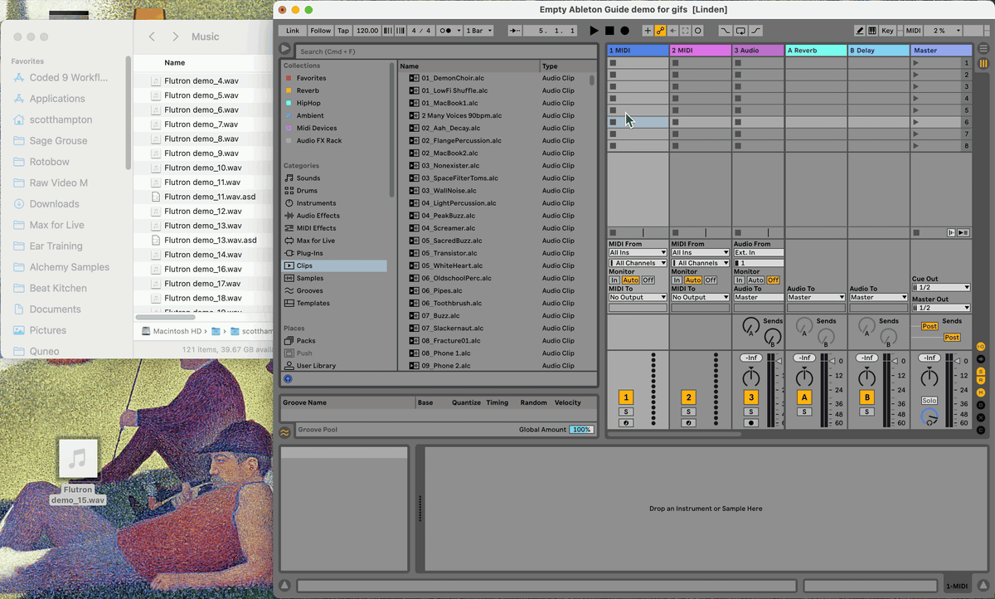
Task: Arm the 3 Audio track for recording
Action: point(750,422)
